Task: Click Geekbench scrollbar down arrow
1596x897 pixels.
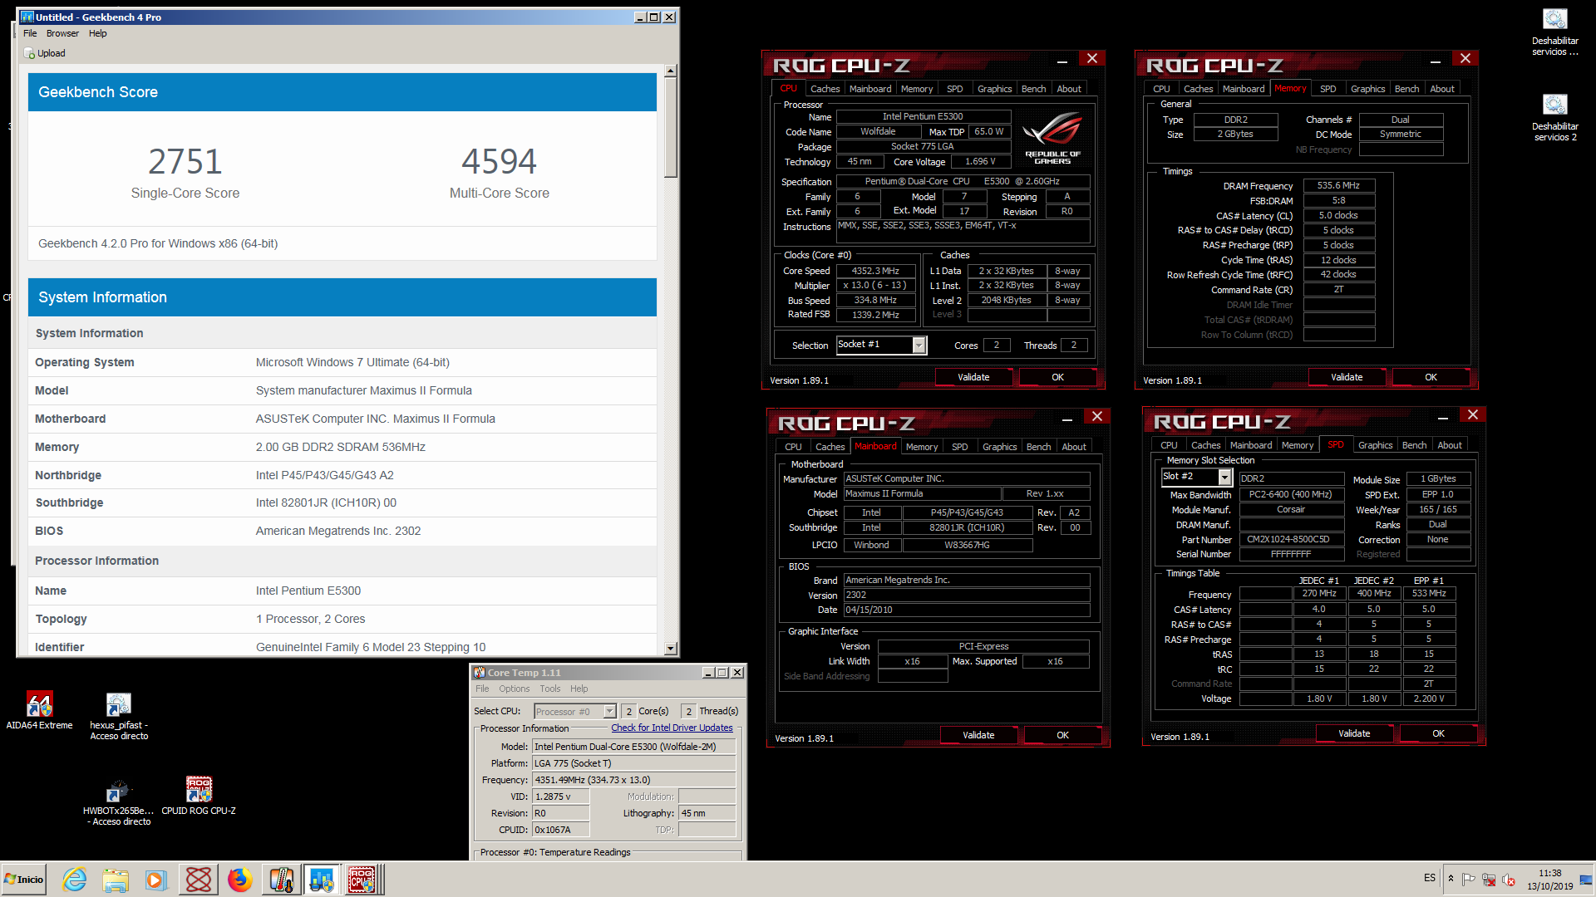Action: 671,649
